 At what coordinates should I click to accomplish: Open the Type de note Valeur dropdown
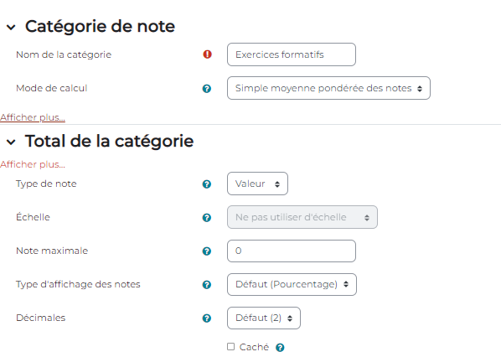coord(257,184)
